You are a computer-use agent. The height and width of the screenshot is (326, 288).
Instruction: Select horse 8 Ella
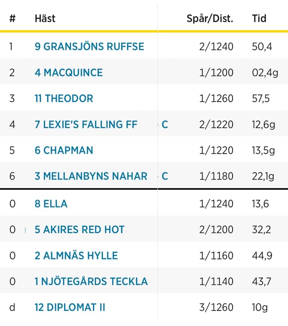click(51, 204)
